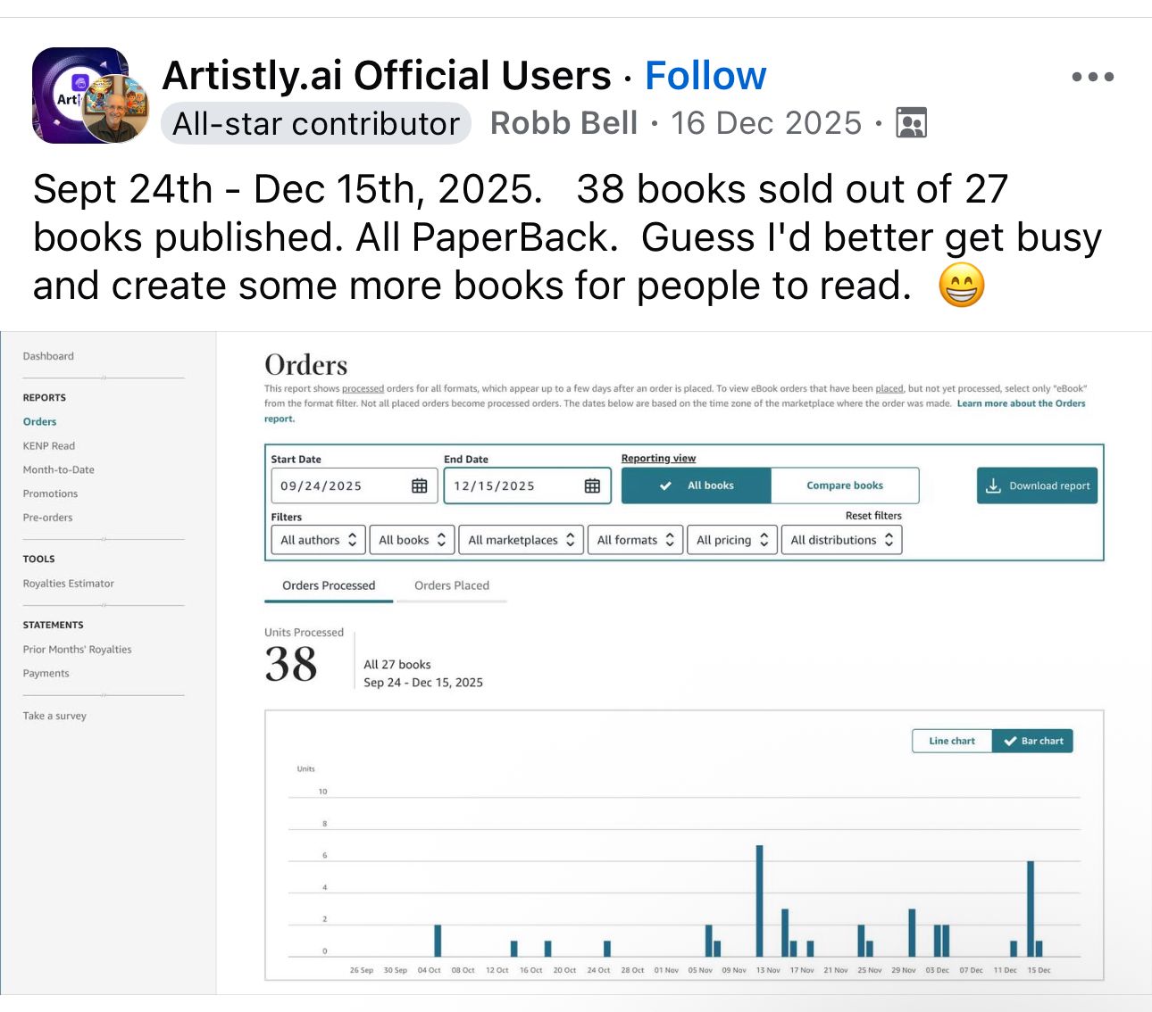Select the All books reporting view
This screenshot has width=1152, height=1012.
[696, 485]
